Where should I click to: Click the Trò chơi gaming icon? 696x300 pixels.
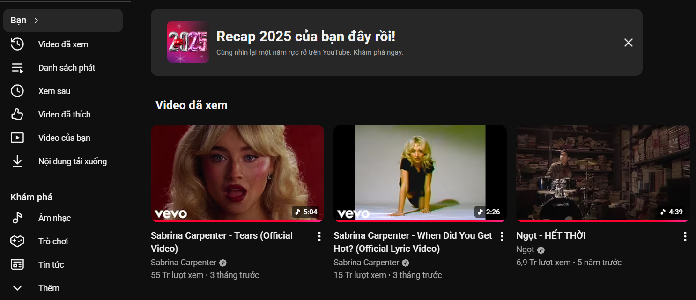tap(17, 241)
